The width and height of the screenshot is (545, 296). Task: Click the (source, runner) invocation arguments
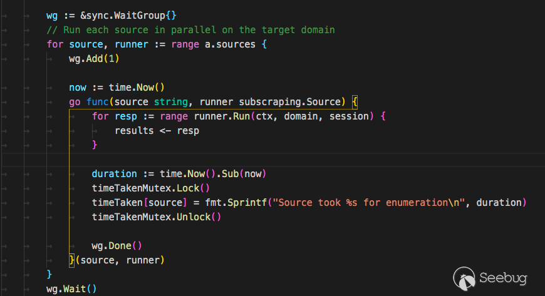coord(120,260)
